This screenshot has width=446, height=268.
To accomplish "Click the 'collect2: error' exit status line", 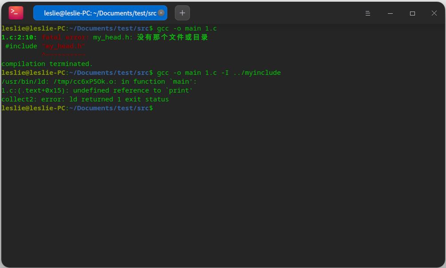I will [85, 99].
